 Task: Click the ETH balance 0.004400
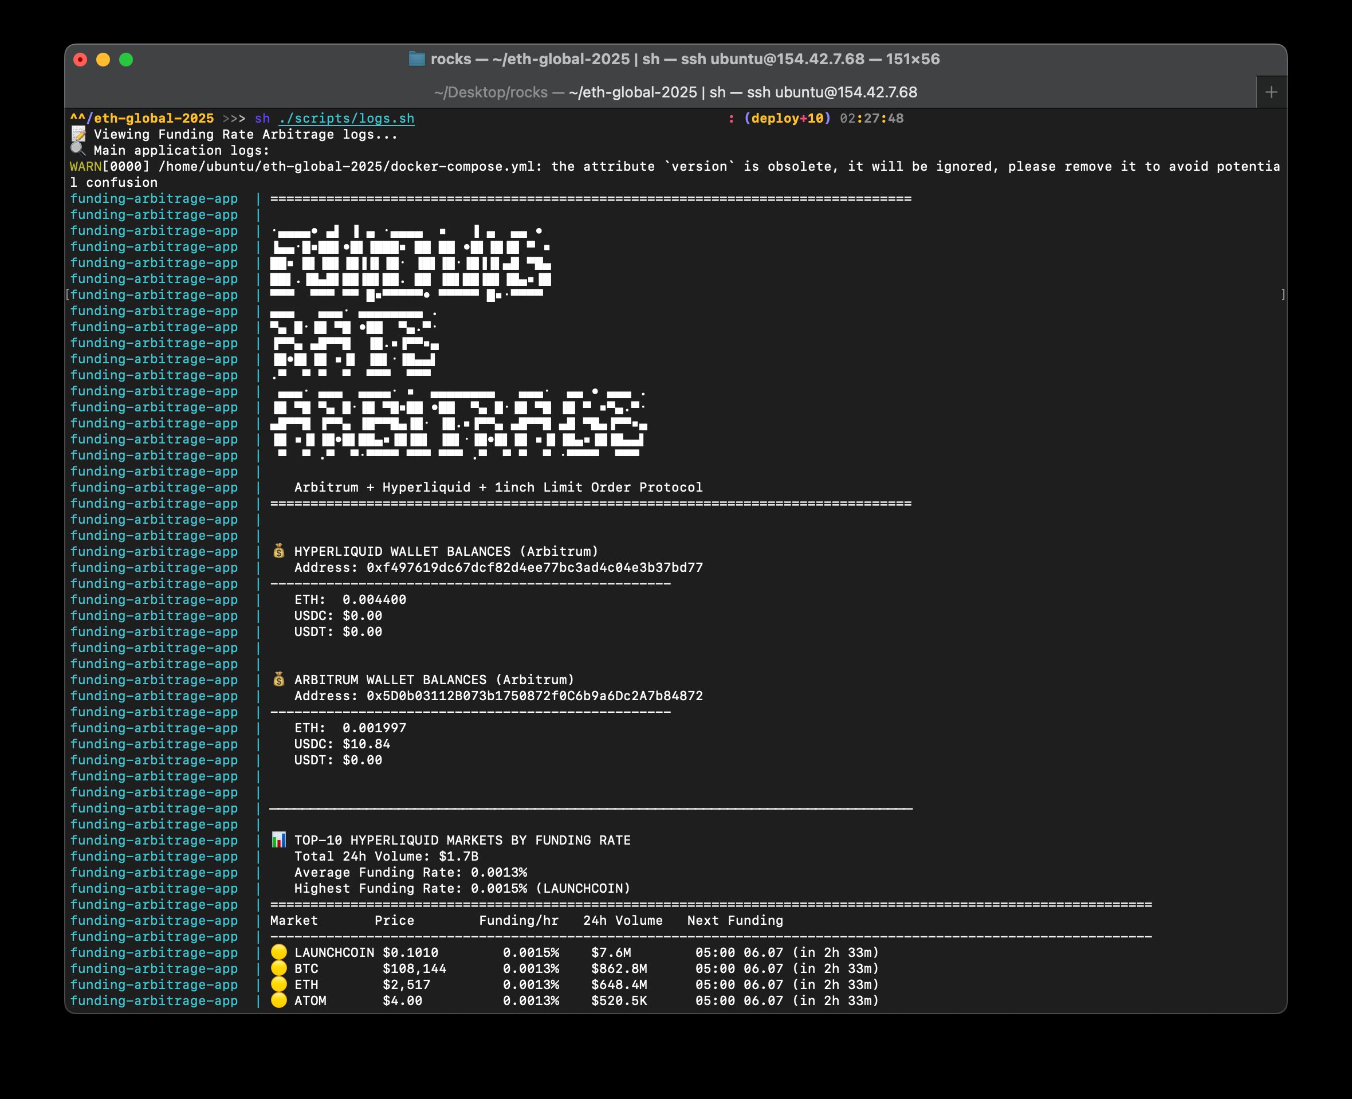[x=375, y=599]
